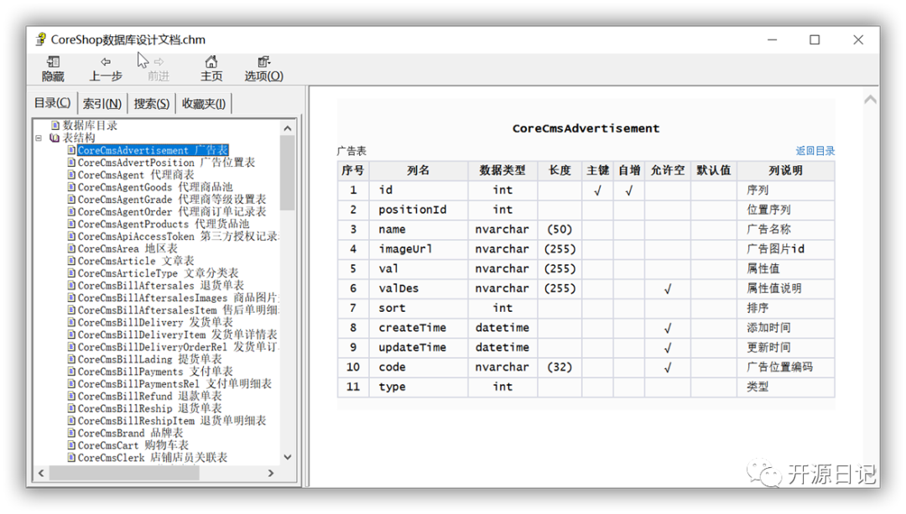906x514 pixels.
Task: Open the 主页 (Home) icon
Action: 211,62
